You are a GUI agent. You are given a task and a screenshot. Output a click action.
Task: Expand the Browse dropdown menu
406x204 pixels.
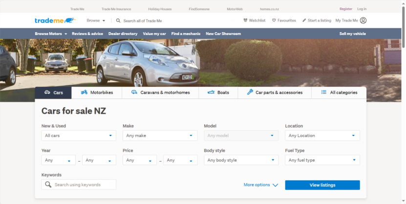click(96, 21)
